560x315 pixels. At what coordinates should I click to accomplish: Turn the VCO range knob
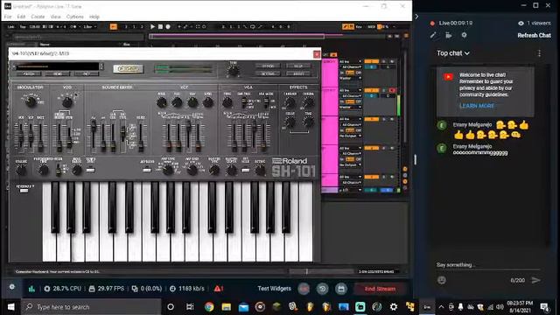[67, 102]
